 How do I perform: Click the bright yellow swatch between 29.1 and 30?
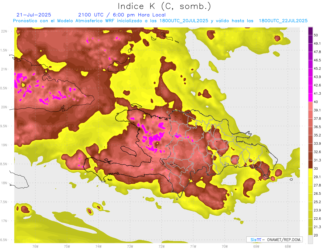tap(310, 173)
